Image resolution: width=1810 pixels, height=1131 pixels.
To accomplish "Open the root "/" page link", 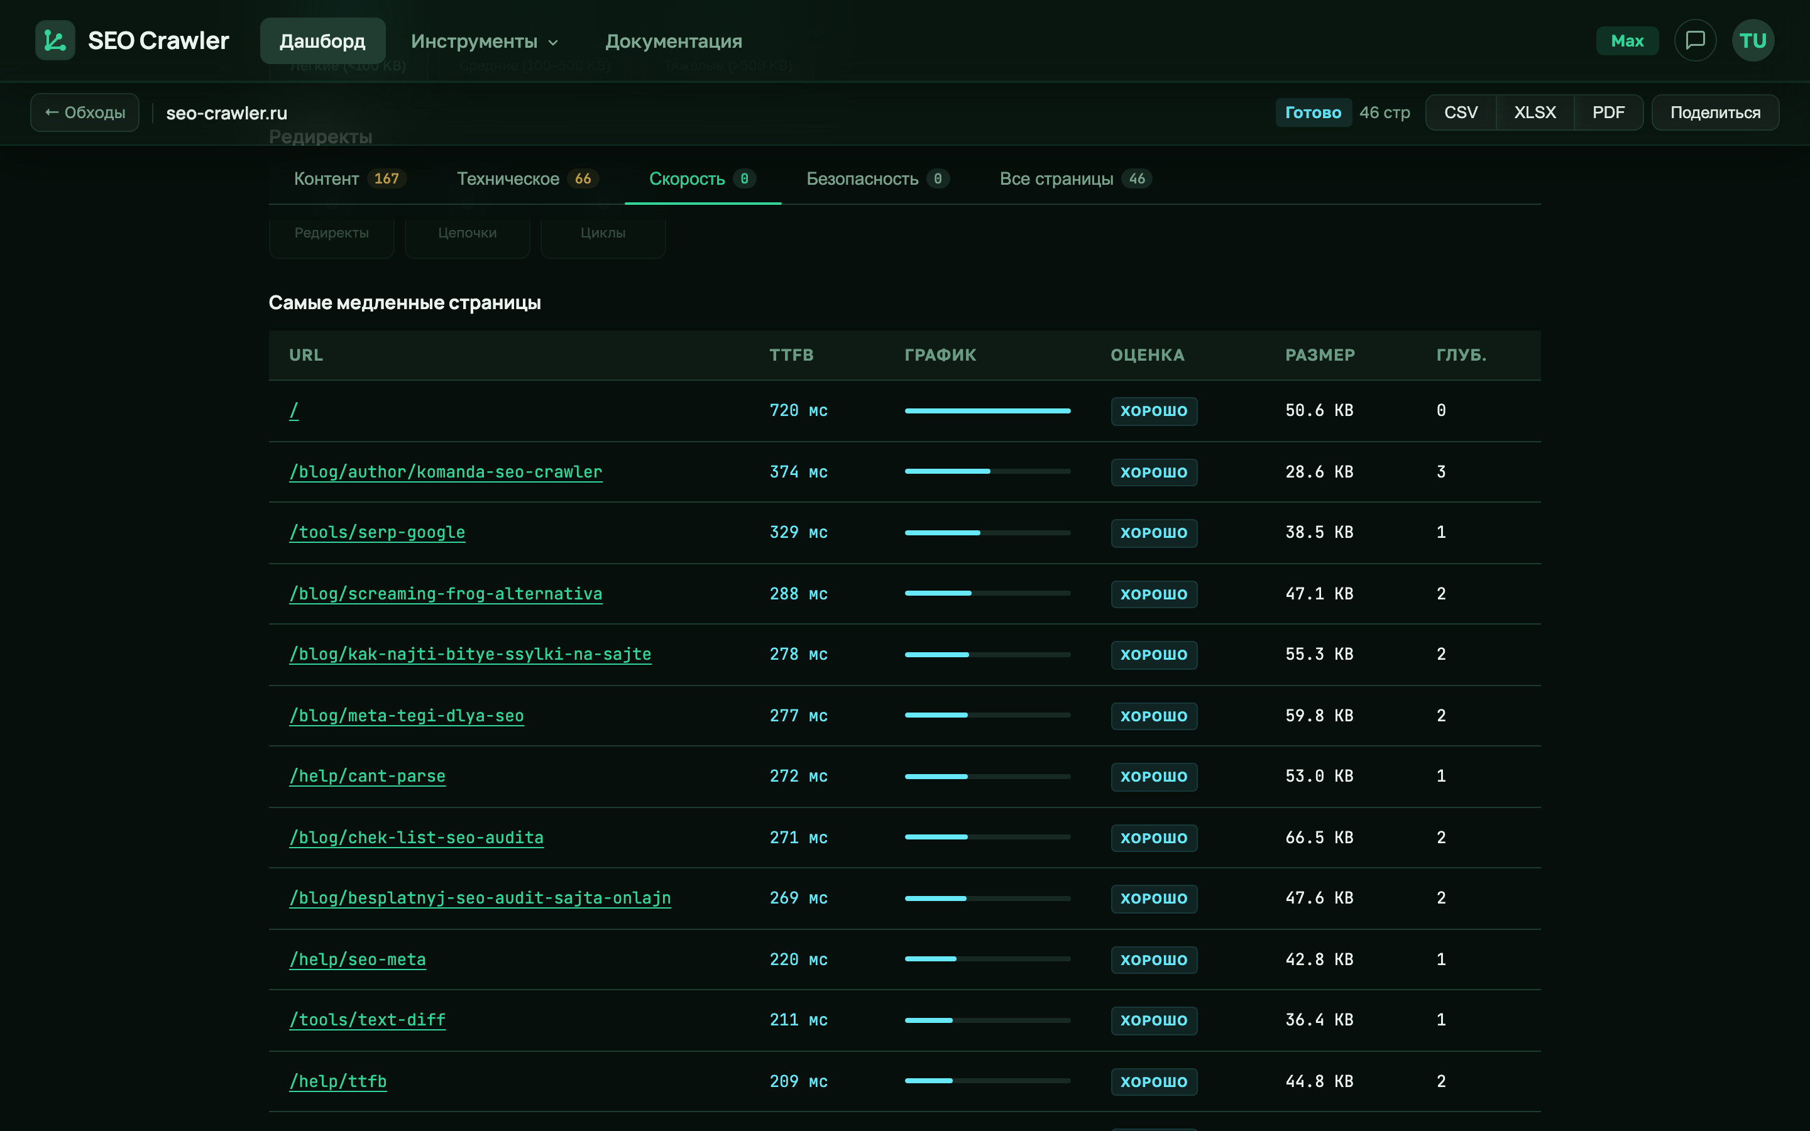I will click(x=294, y=411).
